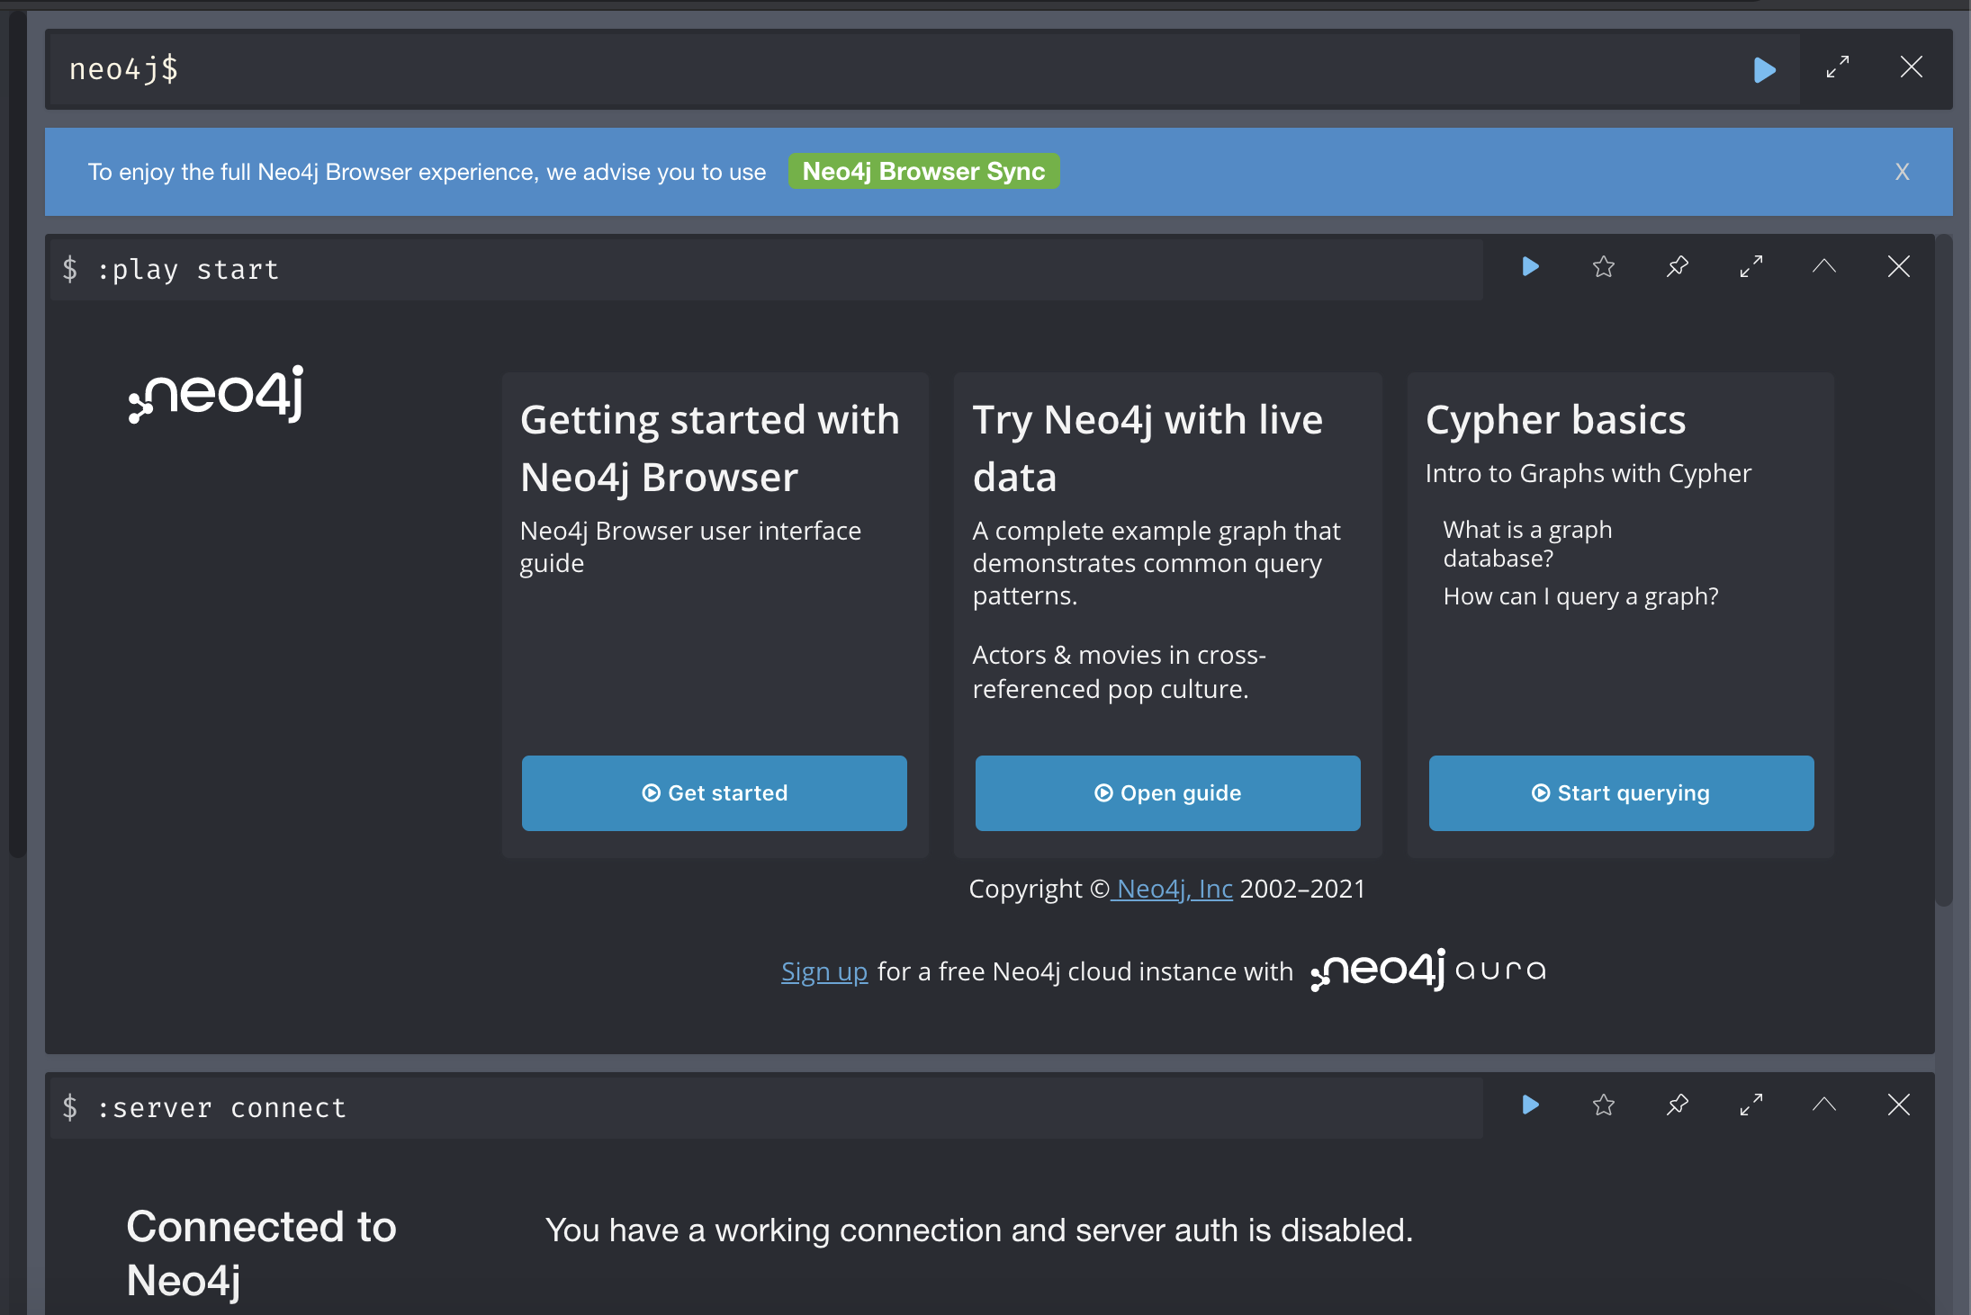Fullscreen the :server connect frame
The width and height of the screenshot is (1971, 1315).
1750,1105
